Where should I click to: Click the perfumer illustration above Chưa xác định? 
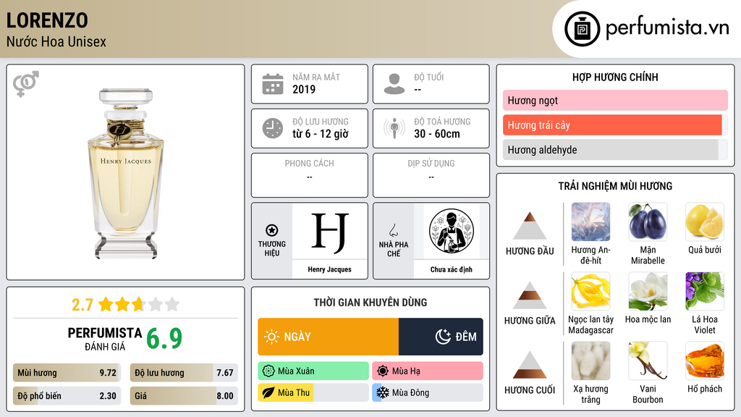tap(452, 231)
